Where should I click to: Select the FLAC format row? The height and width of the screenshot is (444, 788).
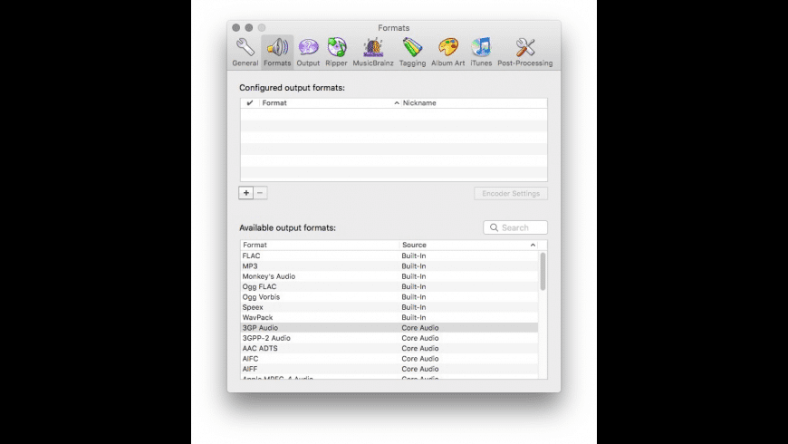pos(389,256)
